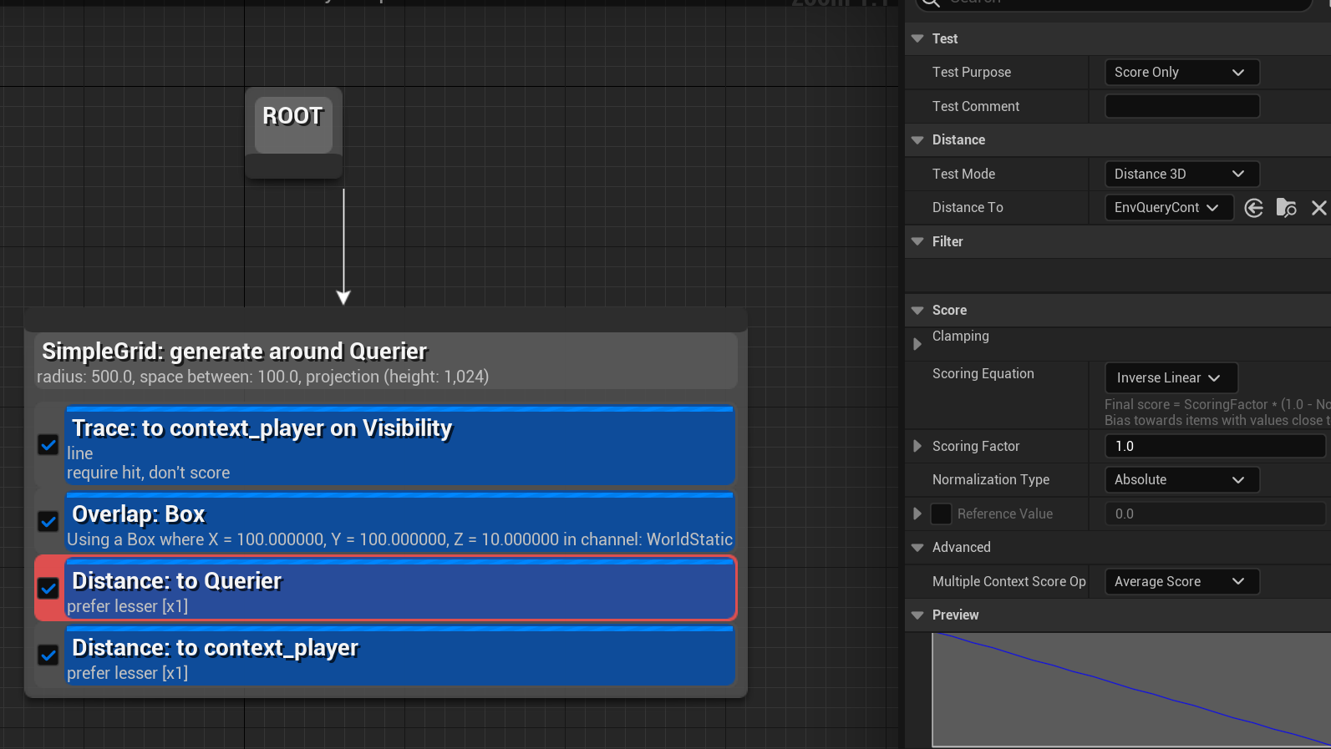This screenshot has width=1331, height=749.
Task: Click the Test Comment input field
Action: [1181, 106]
